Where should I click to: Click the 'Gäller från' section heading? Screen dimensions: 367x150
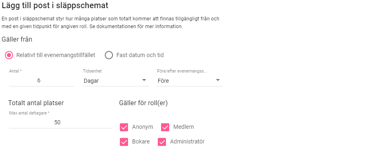[17, 40]
